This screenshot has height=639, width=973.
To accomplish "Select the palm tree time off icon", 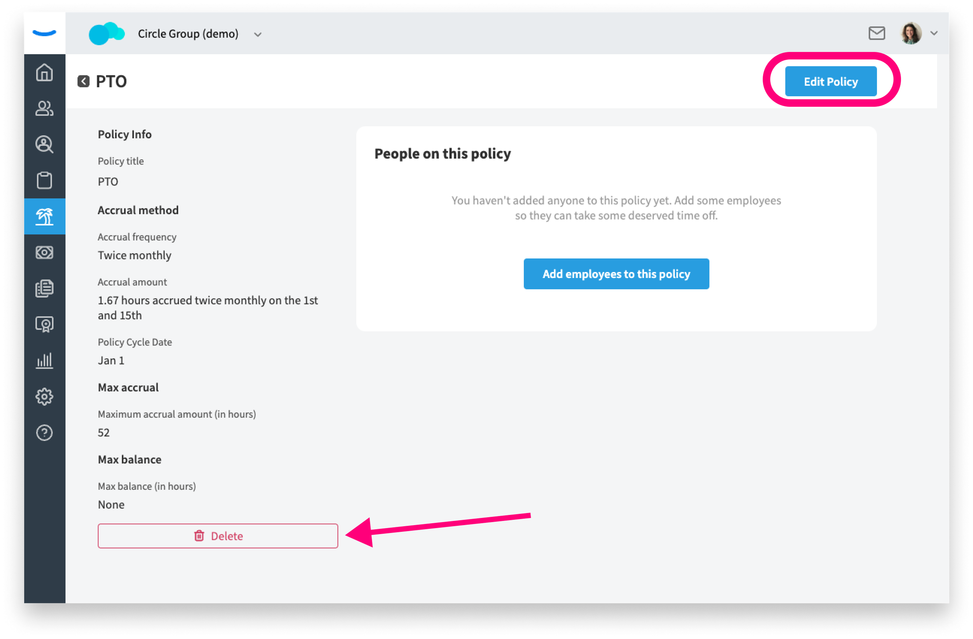I will pos(45,217).
